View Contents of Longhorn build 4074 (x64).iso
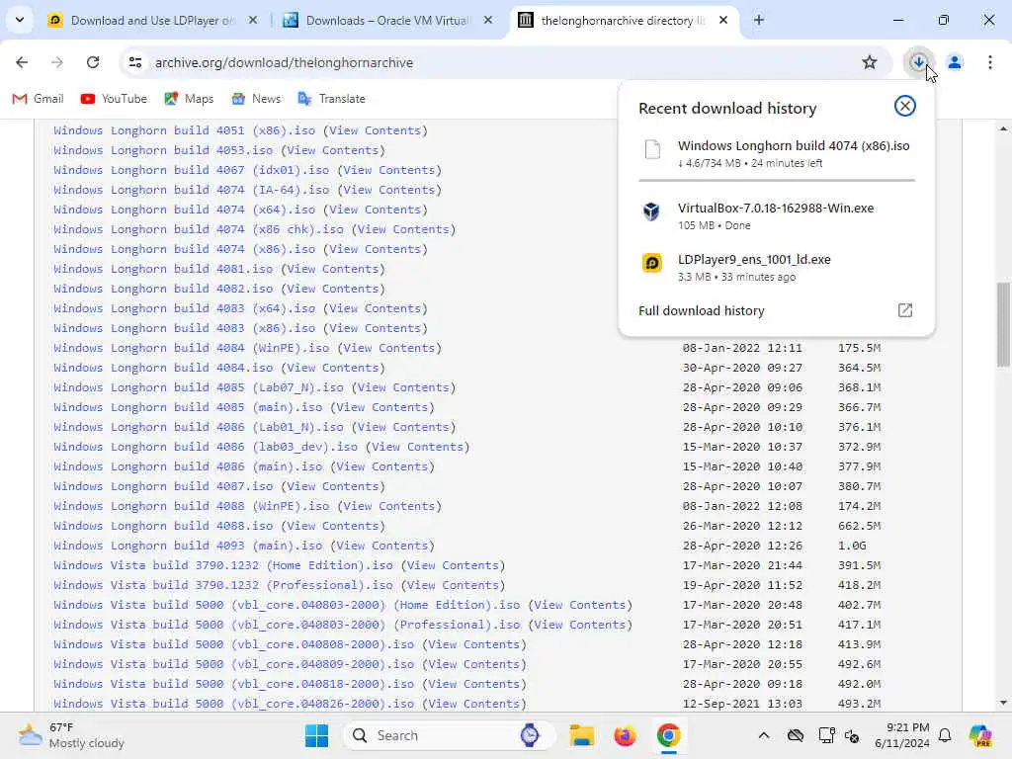The height and width of the screenshot is (759, 1012). point(375,210)
